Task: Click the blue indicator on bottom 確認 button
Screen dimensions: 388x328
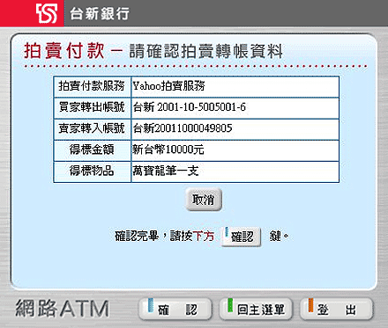Action: (151, 305)
